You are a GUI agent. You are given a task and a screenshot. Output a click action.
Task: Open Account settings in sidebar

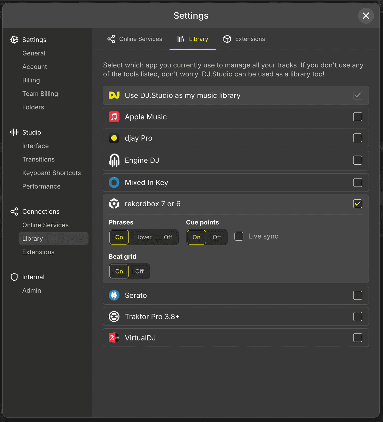(35, 67)
